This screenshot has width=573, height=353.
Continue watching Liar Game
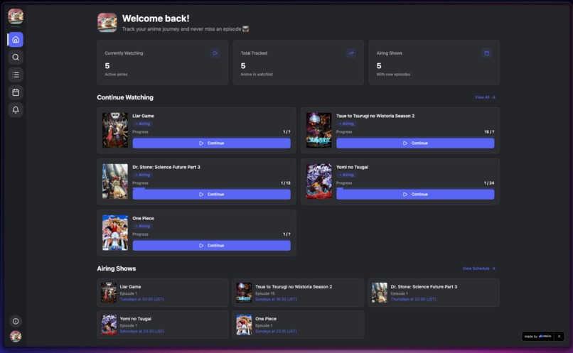click(x=212, y=143)
